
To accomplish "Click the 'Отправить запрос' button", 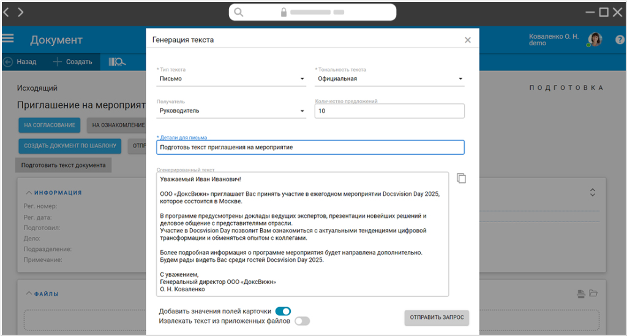I will tap(437, 317).
